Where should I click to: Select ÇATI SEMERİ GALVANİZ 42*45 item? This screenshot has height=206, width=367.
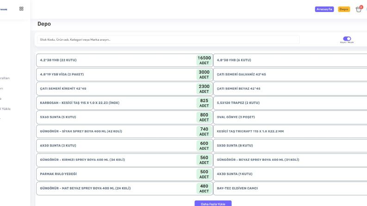click(290, 74)
